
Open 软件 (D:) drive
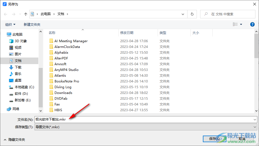[x=21, y=94]
